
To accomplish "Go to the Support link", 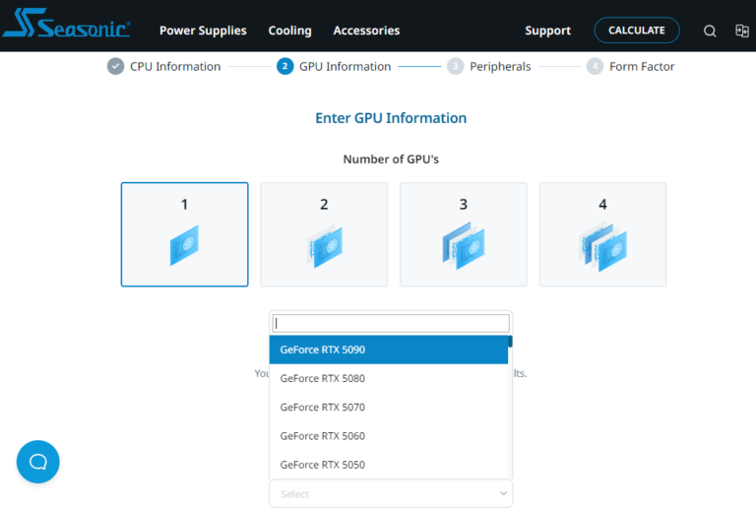I will [x=547, y=31].
